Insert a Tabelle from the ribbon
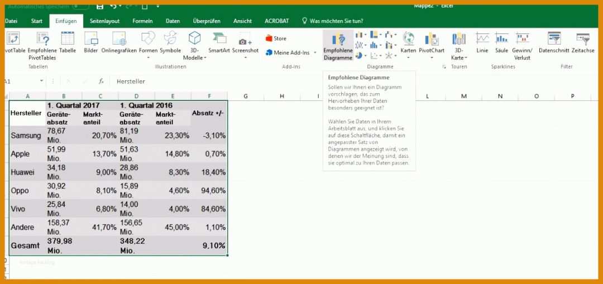This screenshot has height=284, width=603. [x=68, y=43]
